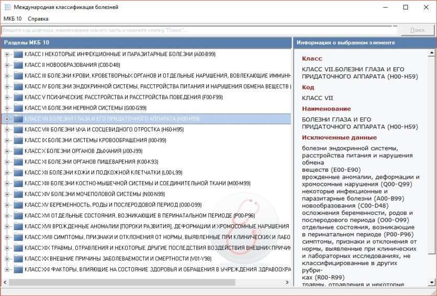Click folder icon of КЛАСС IV endocrine diseases
Viewport: 437px width, 296px height.
(18, 86)
